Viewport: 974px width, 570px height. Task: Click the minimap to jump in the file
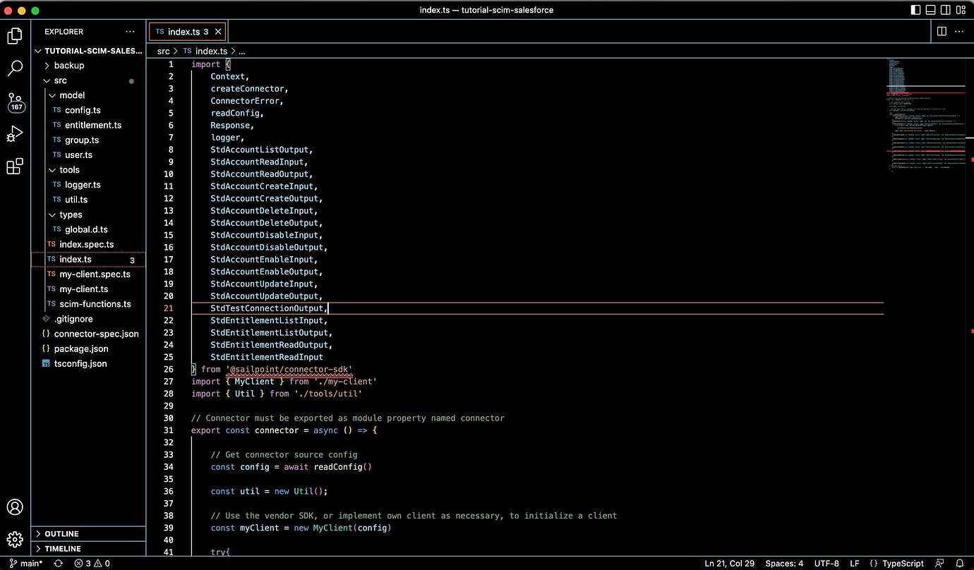click(x=925, y=113)
